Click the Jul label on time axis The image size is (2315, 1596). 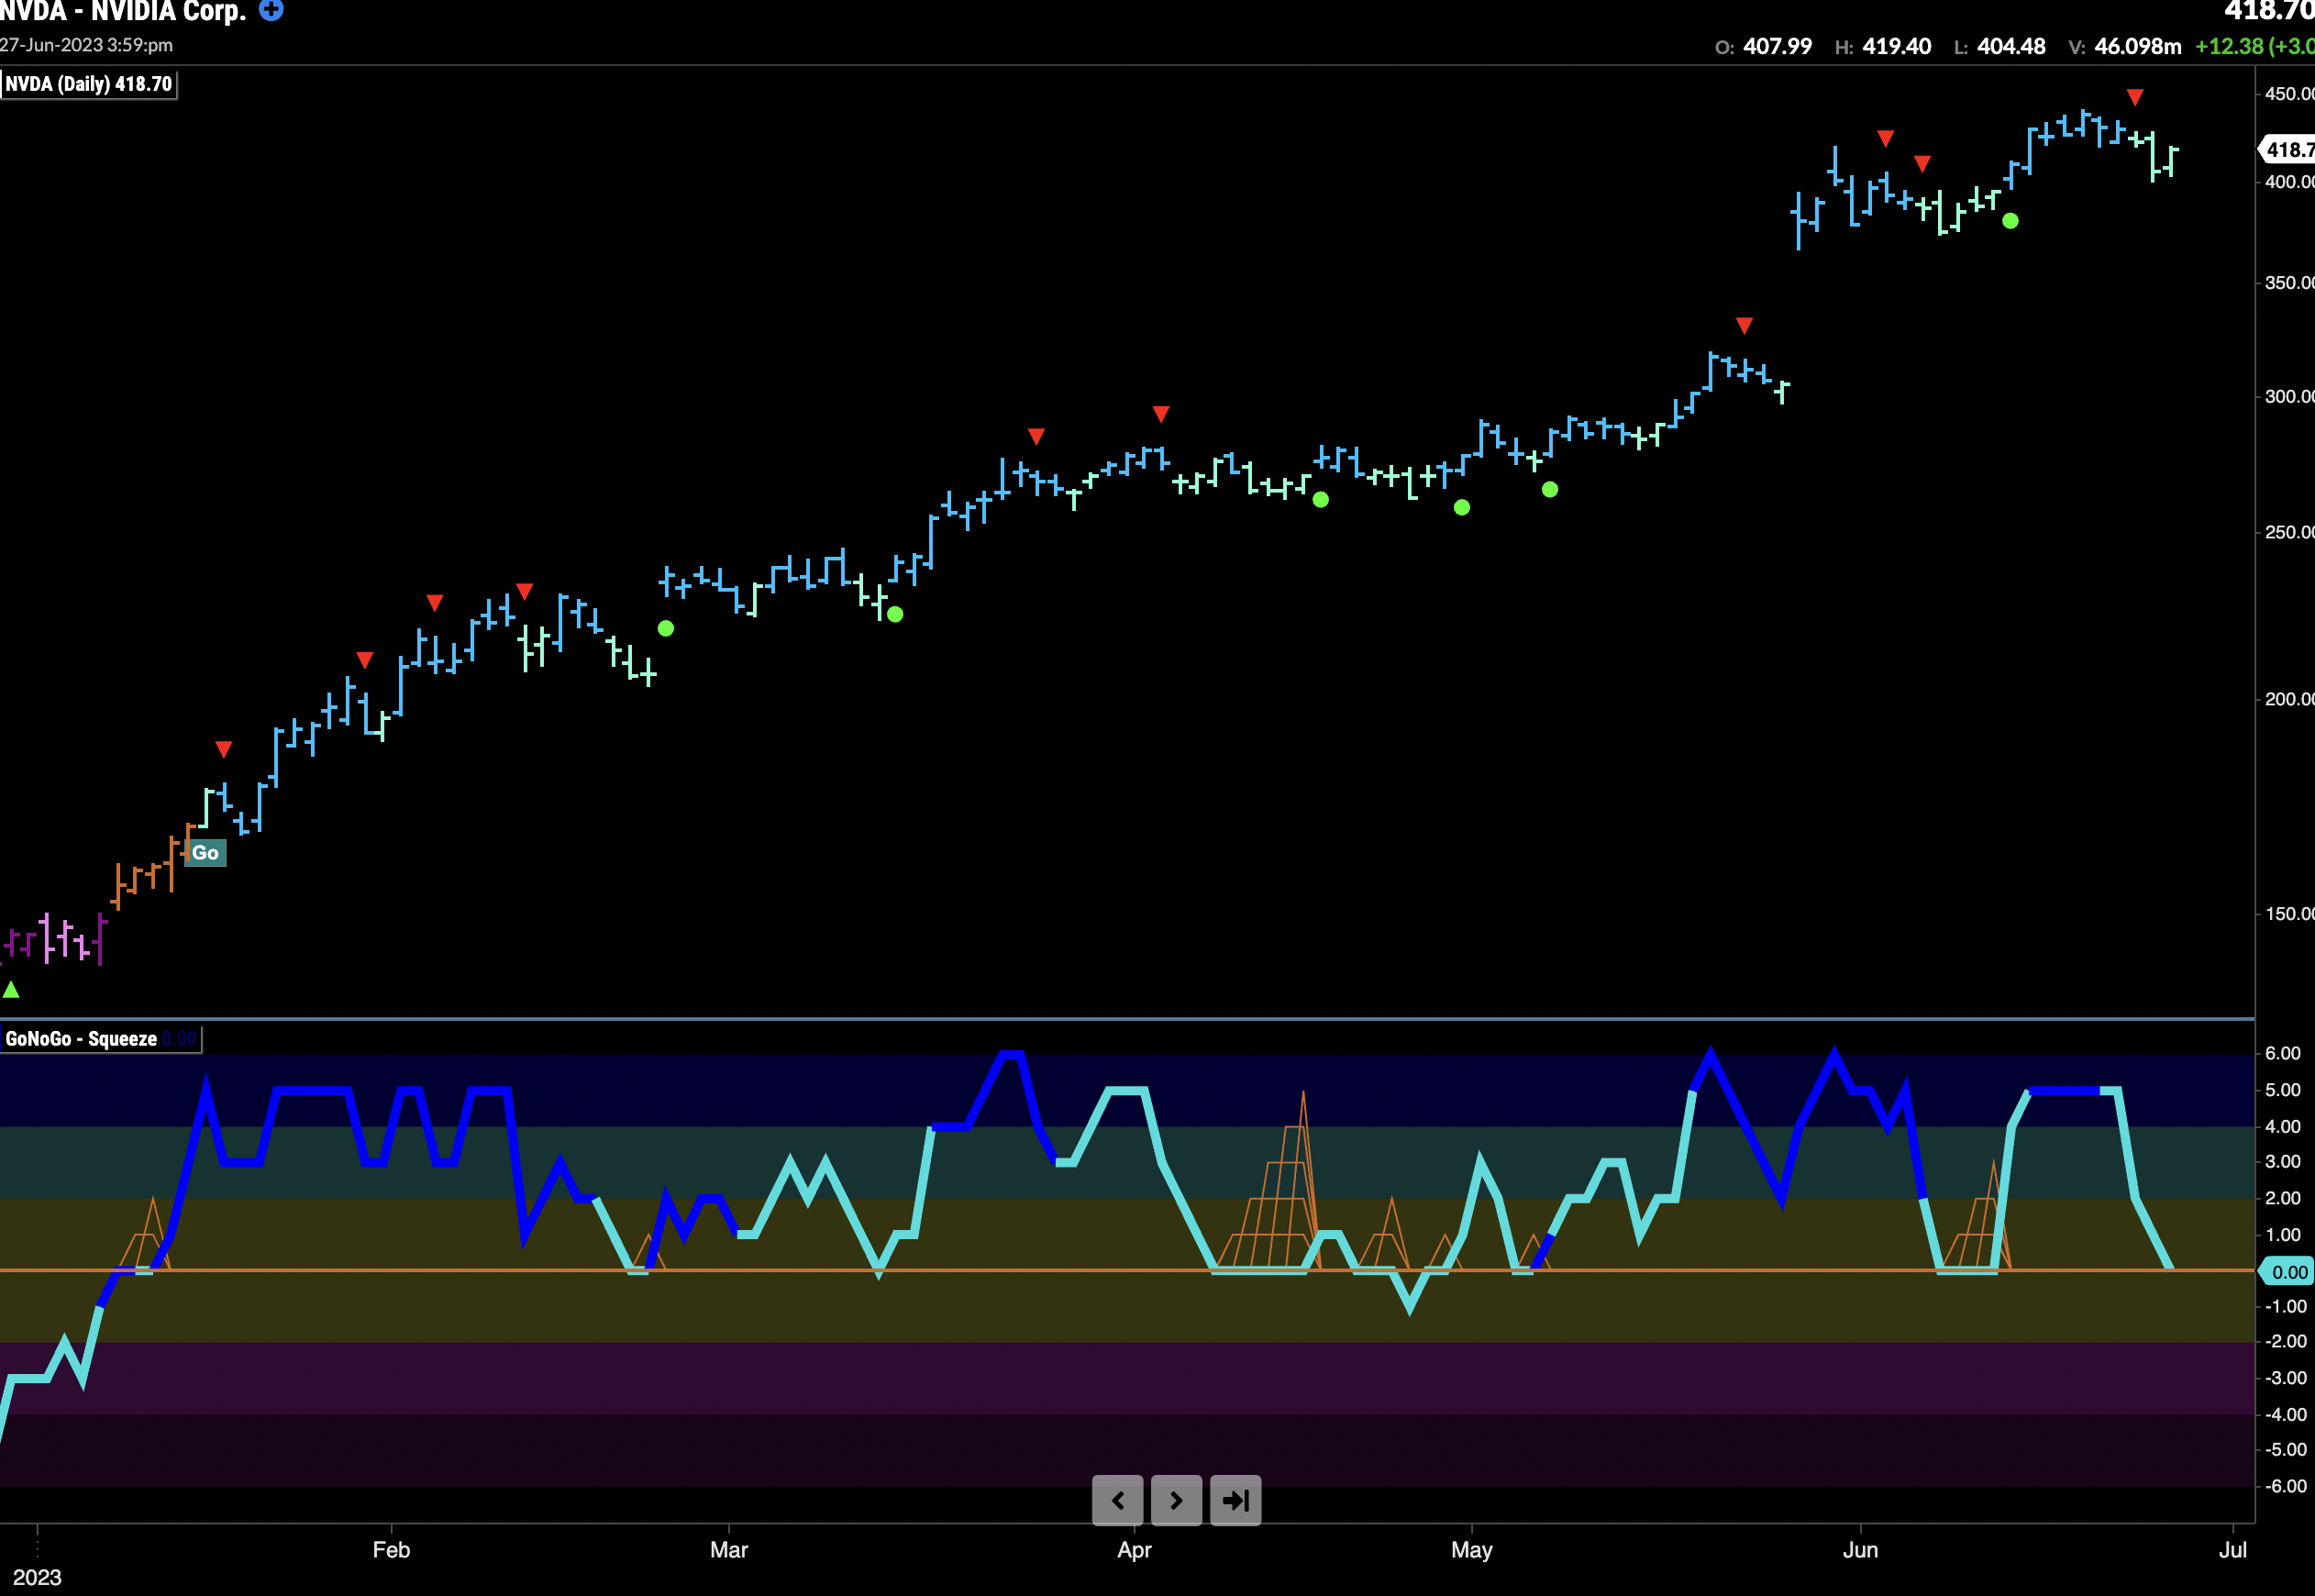click(x=2233, y=1550)
